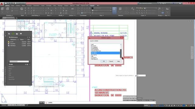Click the Sign In user icon
The image size is (195, 109).
coord(161,3)
